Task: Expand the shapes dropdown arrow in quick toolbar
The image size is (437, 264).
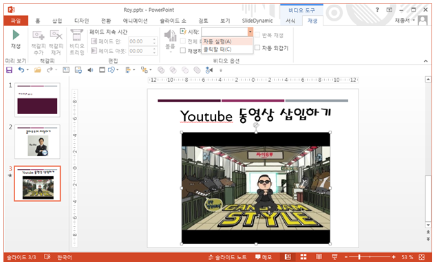Action: [117, 70]
